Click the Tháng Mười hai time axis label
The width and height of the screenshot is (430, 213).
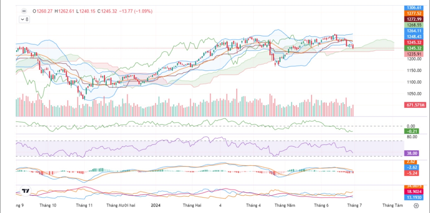(x=121, y=205)
